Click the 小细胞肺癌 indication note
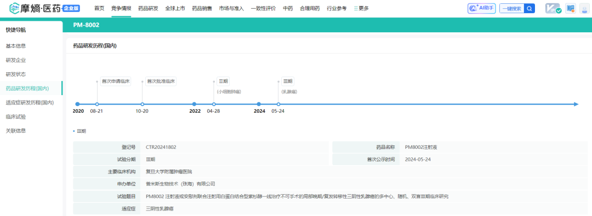 (229, 92)
